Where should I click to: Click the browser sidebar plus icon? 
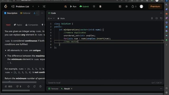(x=167, y=45)
